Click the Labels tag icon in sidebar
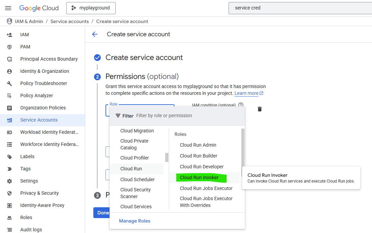 (9, 156)
